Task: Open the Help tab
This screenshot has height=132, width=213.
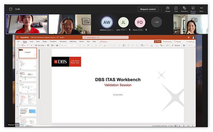Action: pos(94,41)
